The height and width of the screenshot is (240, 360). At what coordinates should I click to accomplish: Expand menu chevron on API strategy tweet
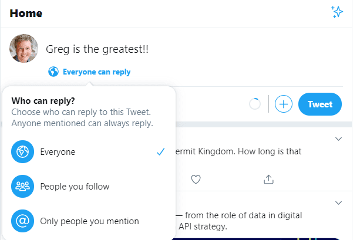pyautogui.click(x=338, y=203)
